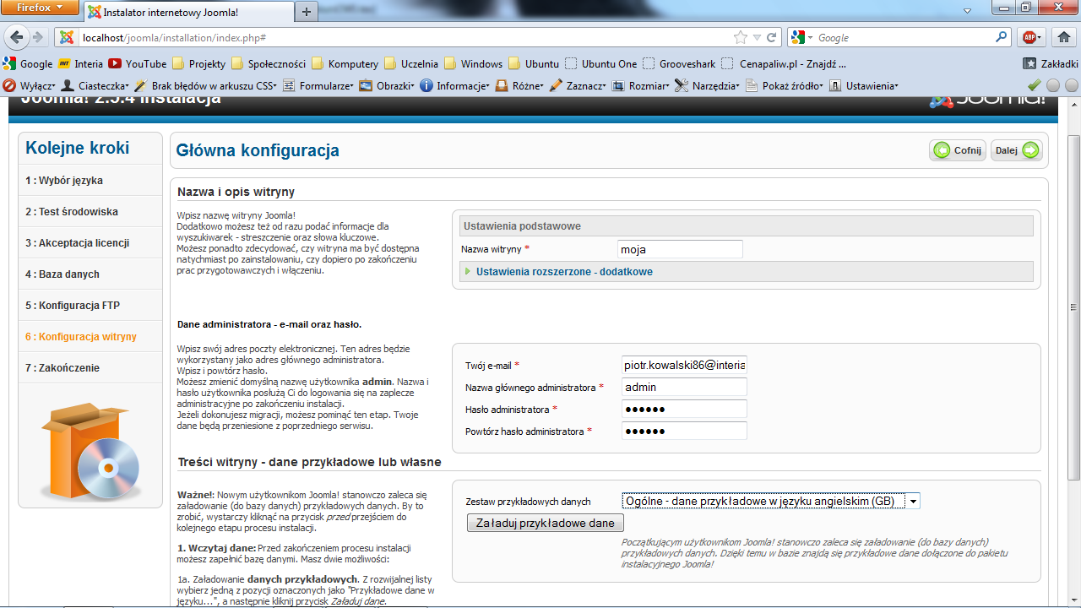Open the Uczelnia bookmarks folder
The height and width of the screenshot is (608, 1081).
click(411, 63)
